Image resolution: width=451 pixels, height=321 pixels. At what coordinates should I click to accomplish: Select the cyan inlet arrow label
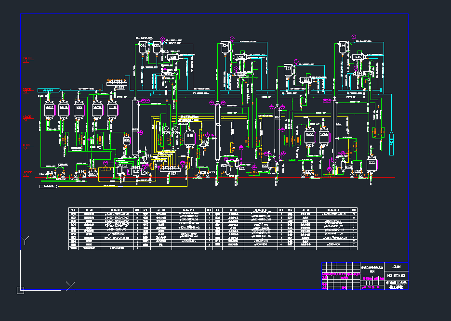coord(48,90)
